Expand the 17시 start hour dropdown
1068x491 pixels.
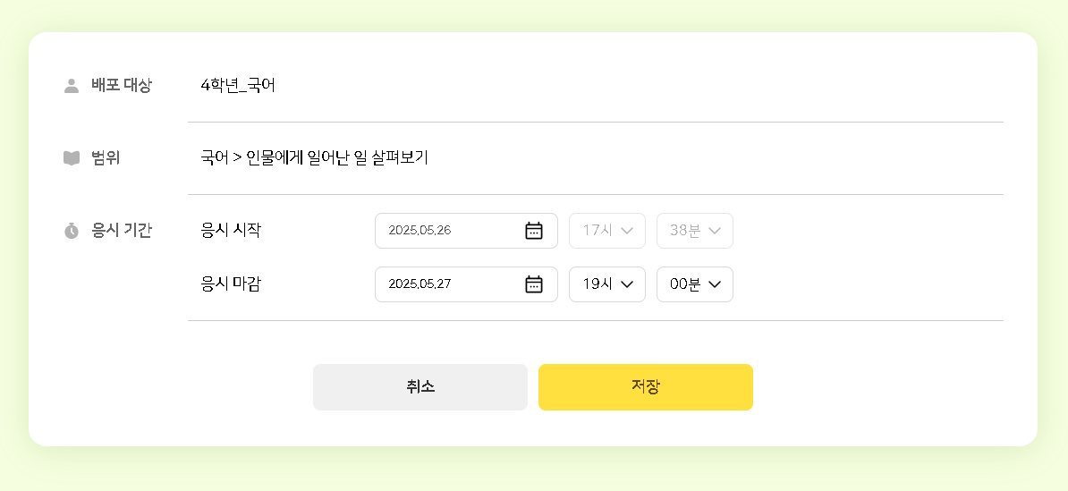coord(607,231)
